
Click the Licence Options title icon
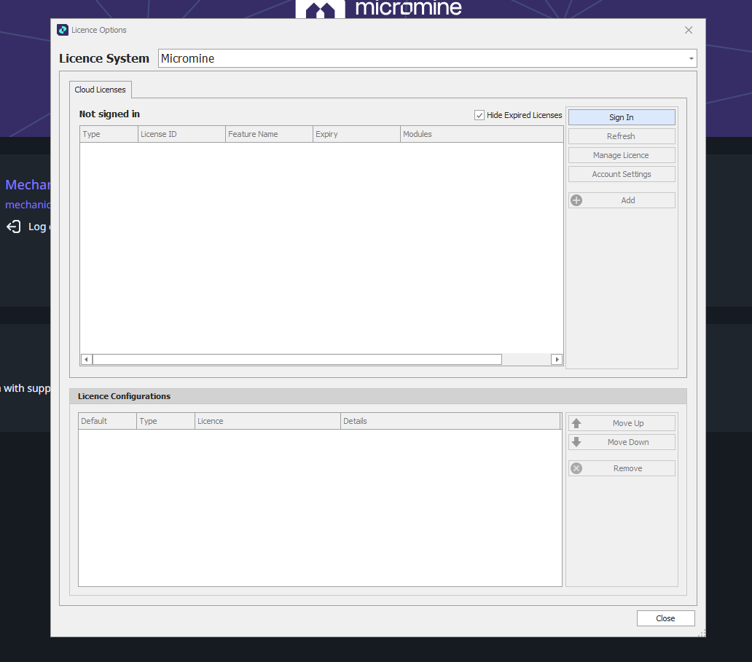point(63,30)
